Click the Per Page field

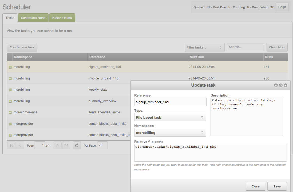102,145
